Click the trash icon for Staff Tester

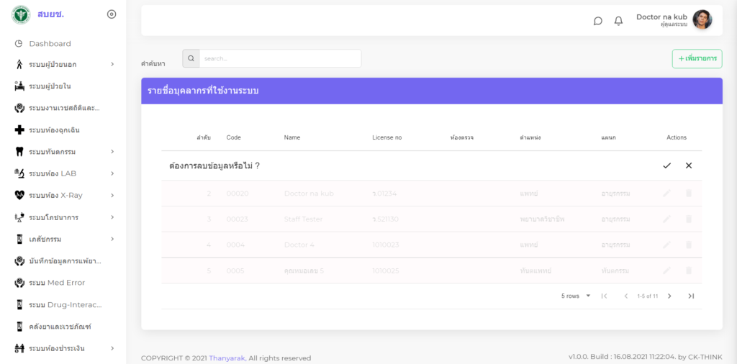(689, 219)
